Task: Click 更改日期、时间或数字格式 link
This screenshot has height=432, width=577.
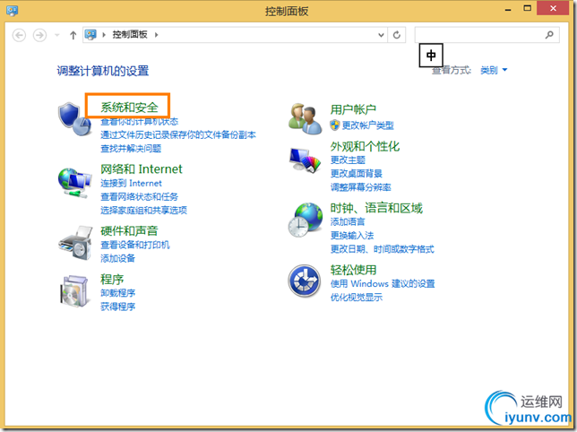Action: (x=382, y=249)
